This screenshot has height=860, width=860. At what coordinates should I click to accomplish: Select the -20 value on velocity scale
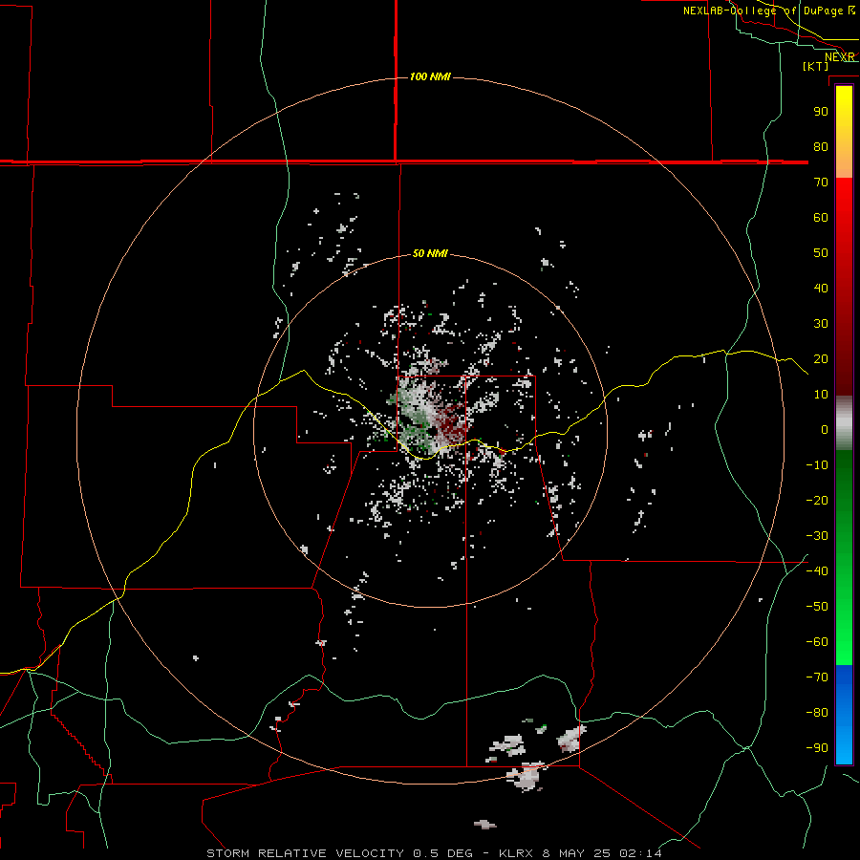tap(817, 500)
